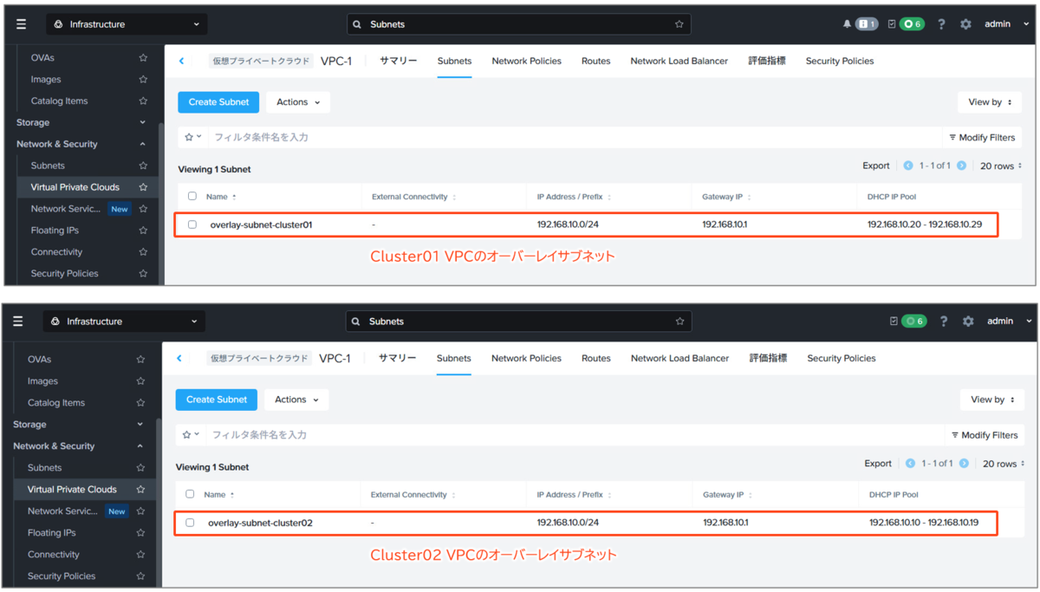Open the saved filters star dropdown in top window
This screenshot has height=592, width=1040.
tap(192, 137)
